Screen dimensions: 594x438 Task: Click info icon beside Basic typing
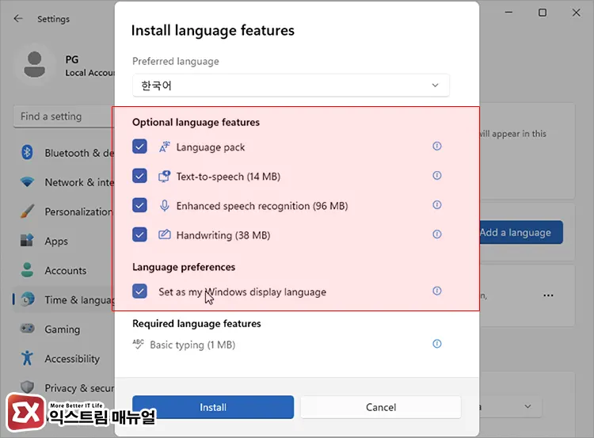(436, 344)
